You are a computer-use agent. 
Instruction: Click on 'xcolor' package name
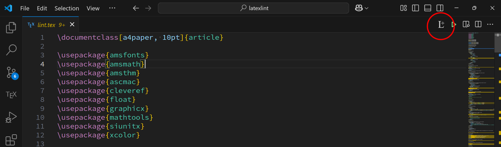[123, 135]
